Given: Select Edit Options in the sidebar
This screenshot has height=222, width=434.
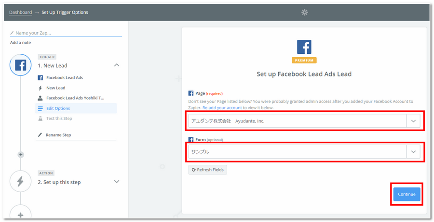Looking at the screenshot, I should tap(76, 109).
